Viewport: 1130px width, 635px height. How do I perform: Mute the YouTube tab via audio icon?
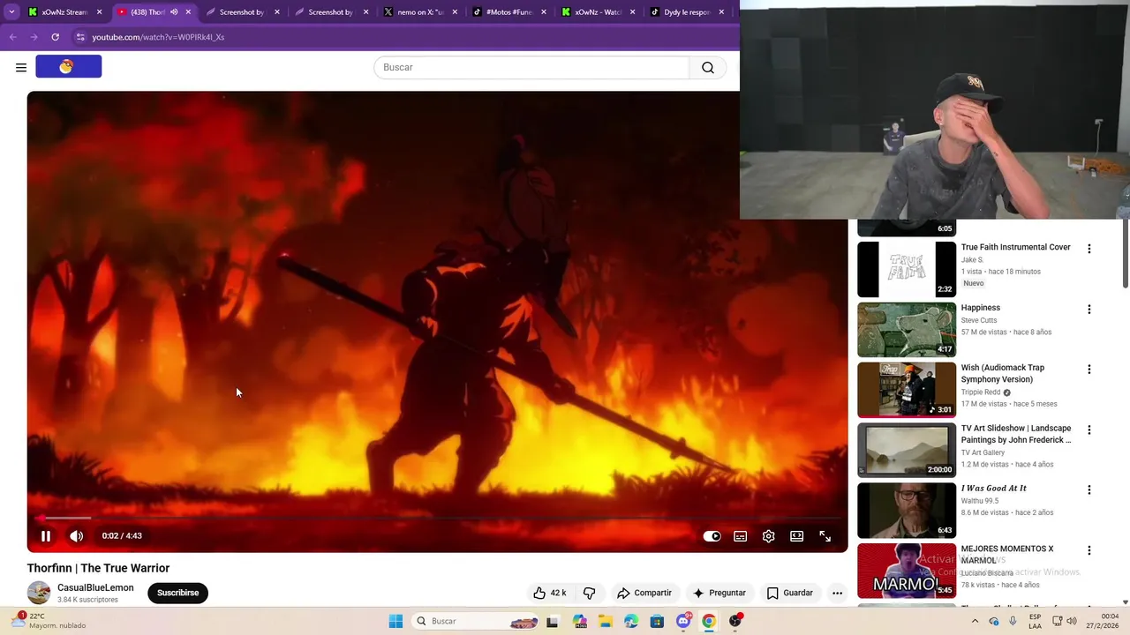click(174, 12)
